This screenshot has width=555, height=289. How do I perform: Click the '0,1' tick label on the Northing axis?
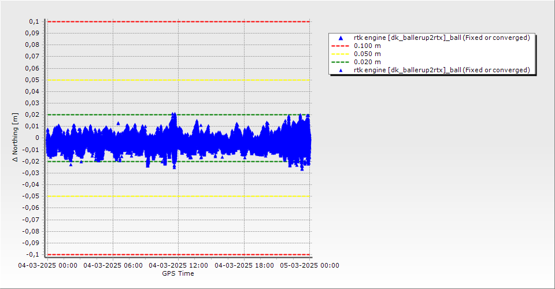click(x=34, y=21)
